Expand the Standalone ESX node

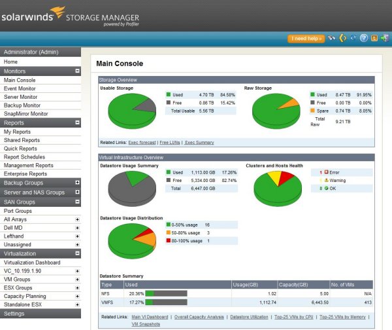coord(78,305)
